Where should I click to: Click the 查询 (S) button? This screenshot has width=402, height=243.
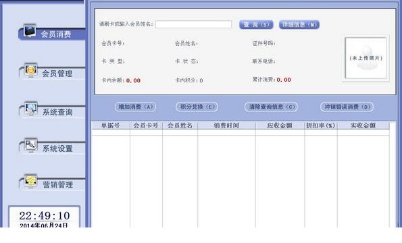[x=256, y=24]
